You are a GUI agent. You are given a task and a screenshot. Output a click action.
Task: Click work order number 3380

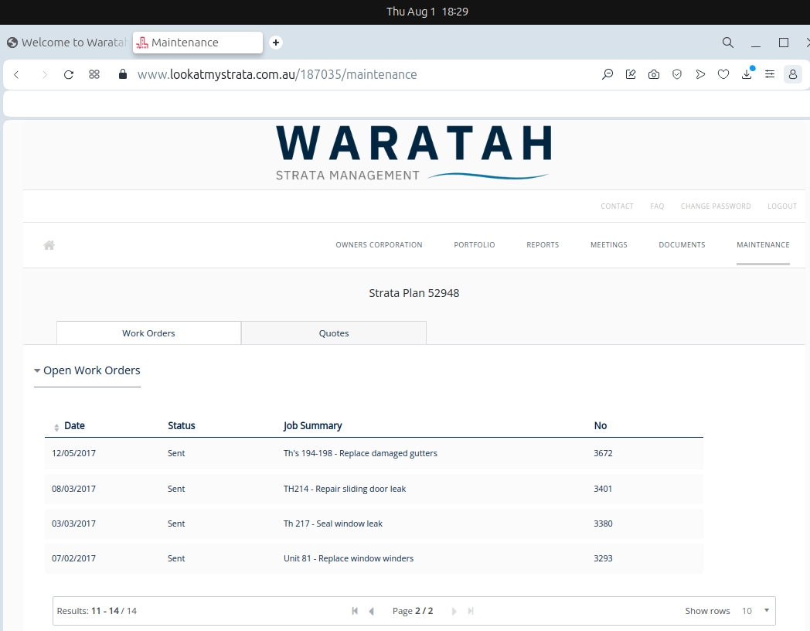[x=603, y=524]
